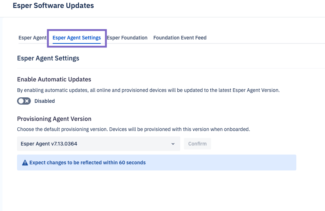Open the Esper Foundation tab
The image size is (325, 211).
[127, 38]
